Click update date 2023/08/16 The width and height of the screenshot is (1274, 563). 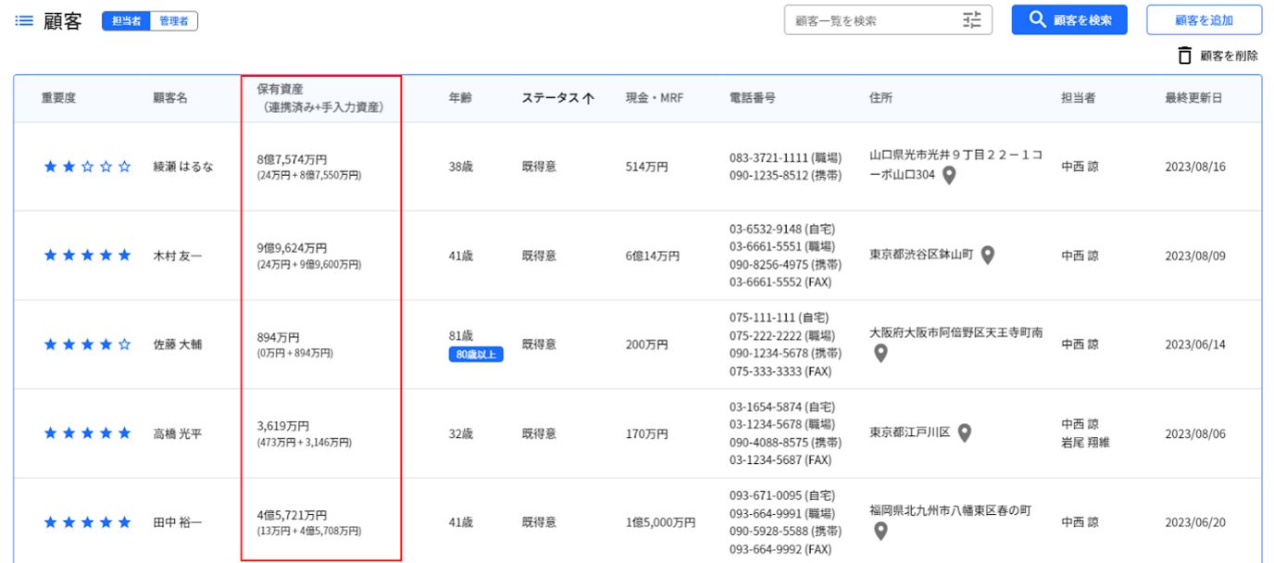pyautogui.click(x=1195, y=167)
